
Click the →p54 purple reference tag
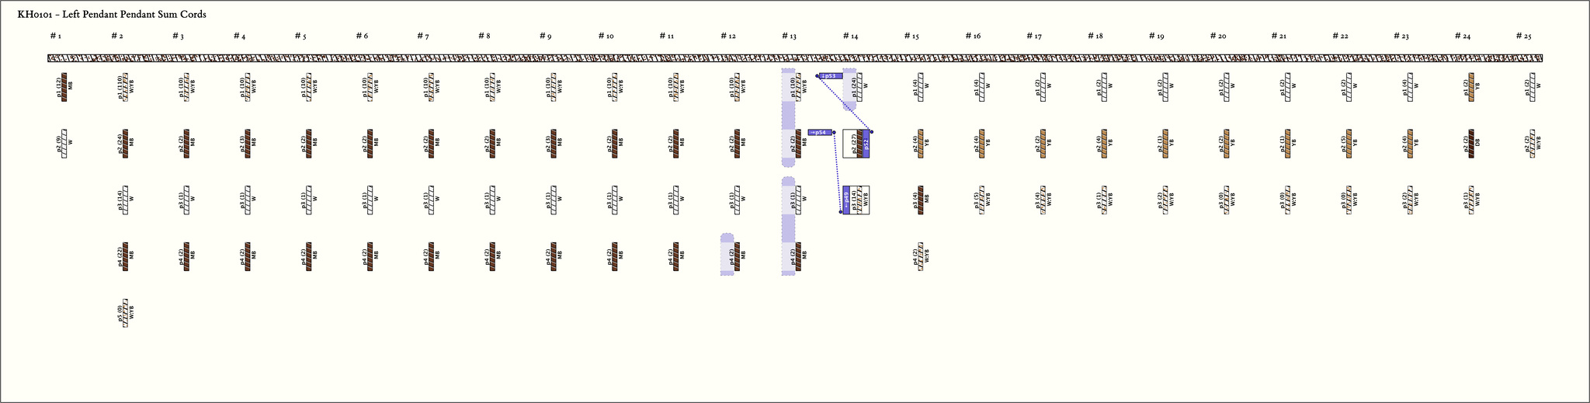(x=820, y=132)
